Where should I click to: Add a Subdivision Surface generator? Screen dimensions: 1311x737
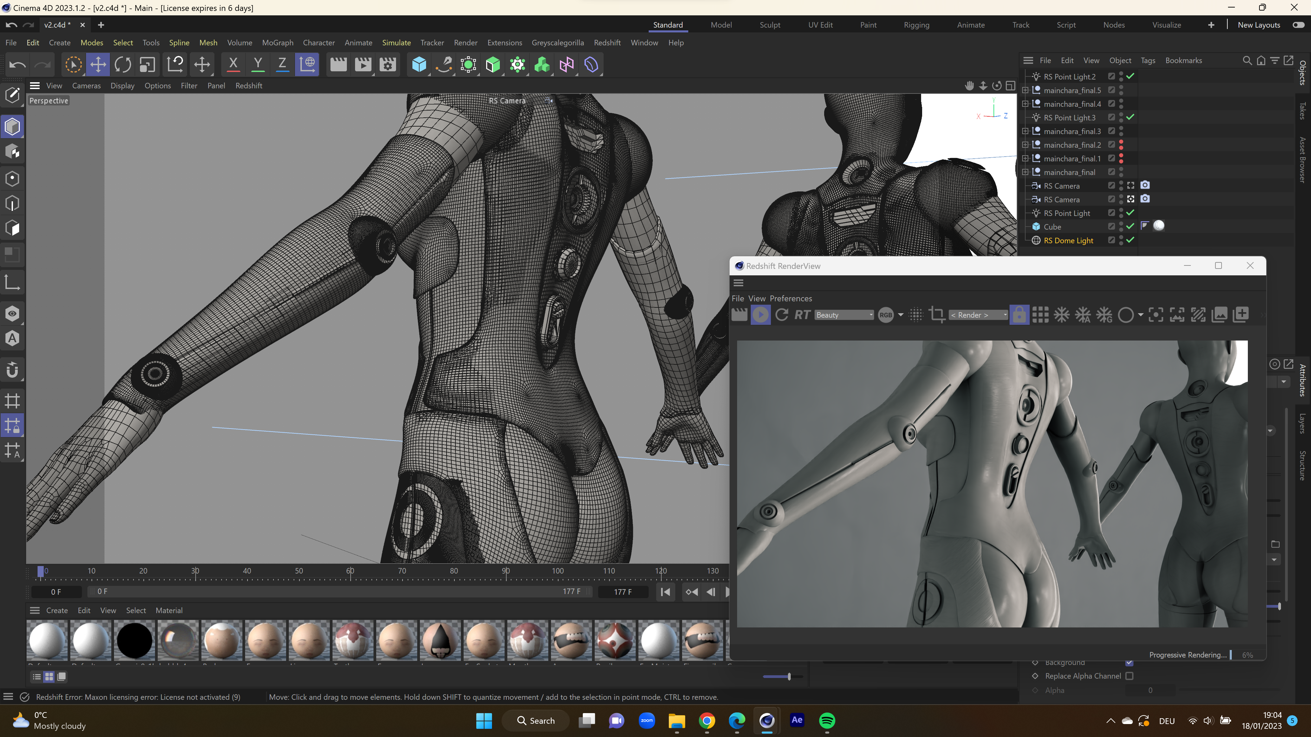click(x=468, y=64)
